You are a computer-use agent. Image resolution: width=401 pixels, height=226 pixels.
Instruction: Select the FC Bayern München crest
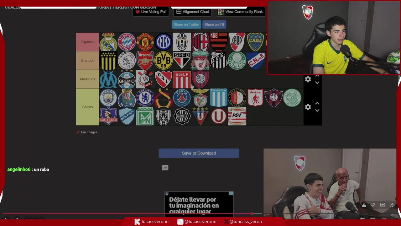point(127,42)
